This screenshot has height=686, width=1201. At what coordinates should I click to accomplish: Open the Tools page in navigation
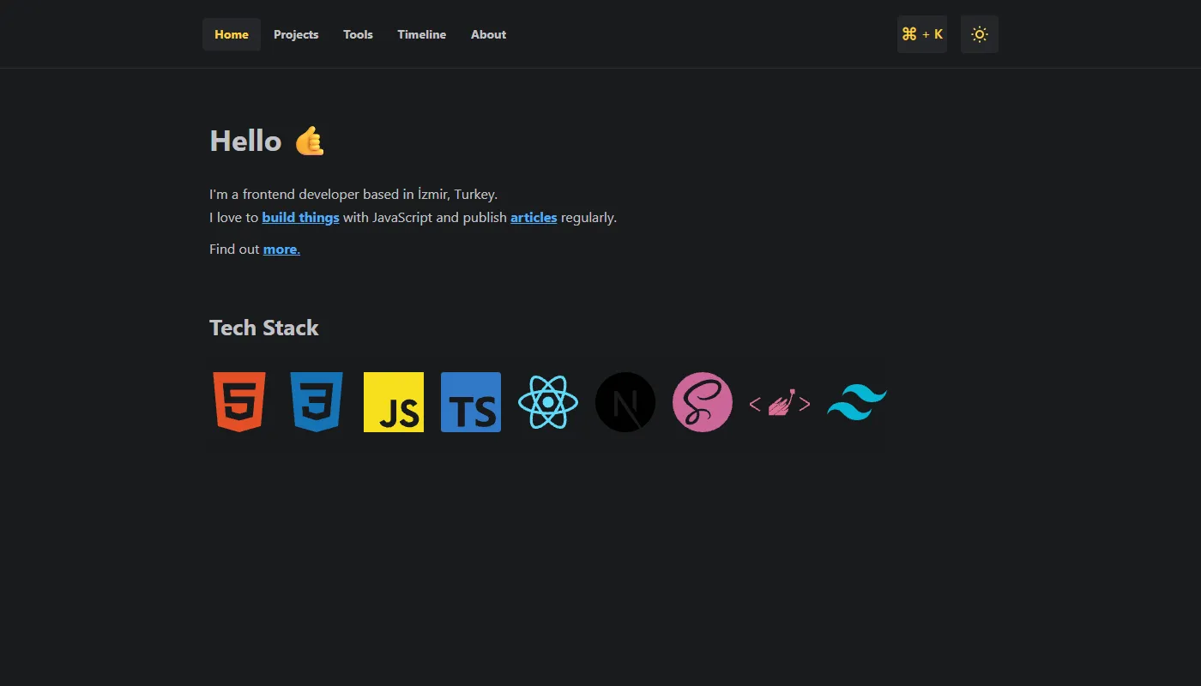pyautogui.click(x=358, y=34)
